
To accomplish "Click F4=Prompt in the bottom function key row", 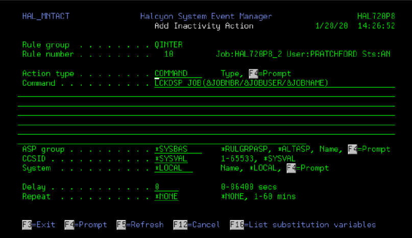I will click(86, 225).
